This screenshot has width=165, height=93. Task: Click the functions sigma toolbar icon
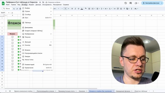click(131, 9)
